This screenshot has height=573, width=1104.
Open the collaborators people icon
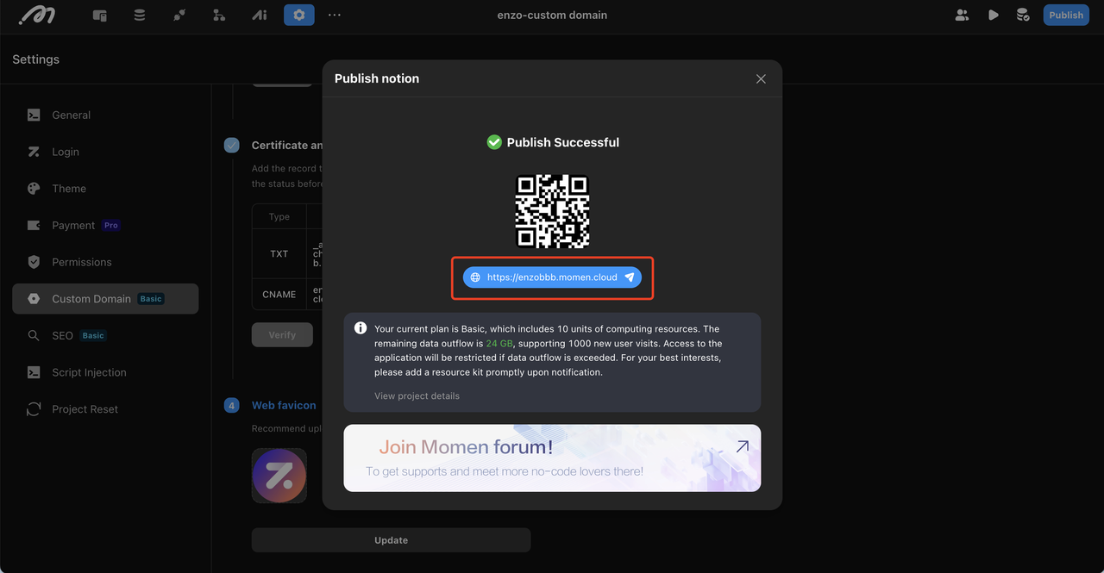pyautogui.click(x=963, y=15)
